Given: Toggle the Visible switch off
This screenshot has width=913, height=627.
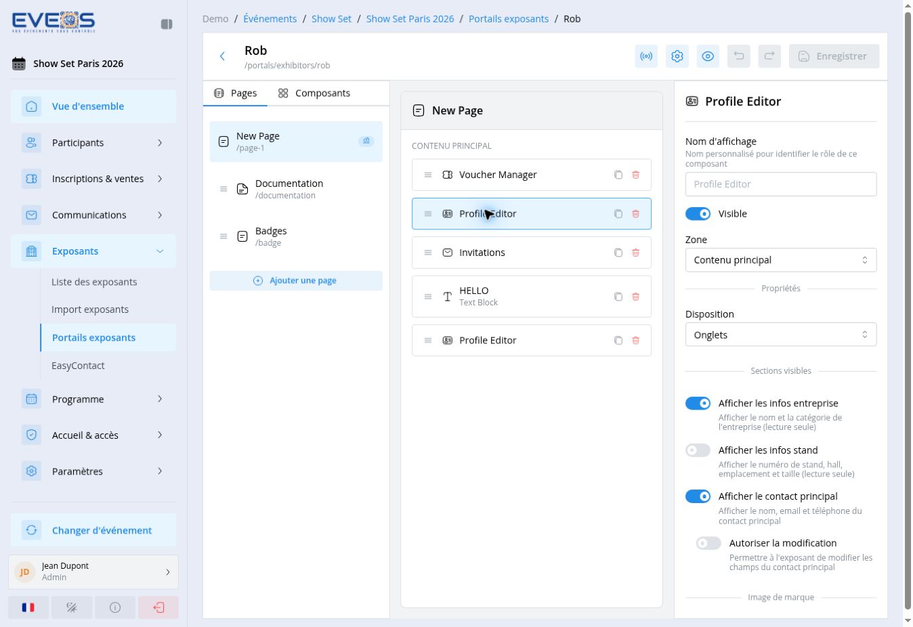Looking at the screenshot, I should pos(698,214).
